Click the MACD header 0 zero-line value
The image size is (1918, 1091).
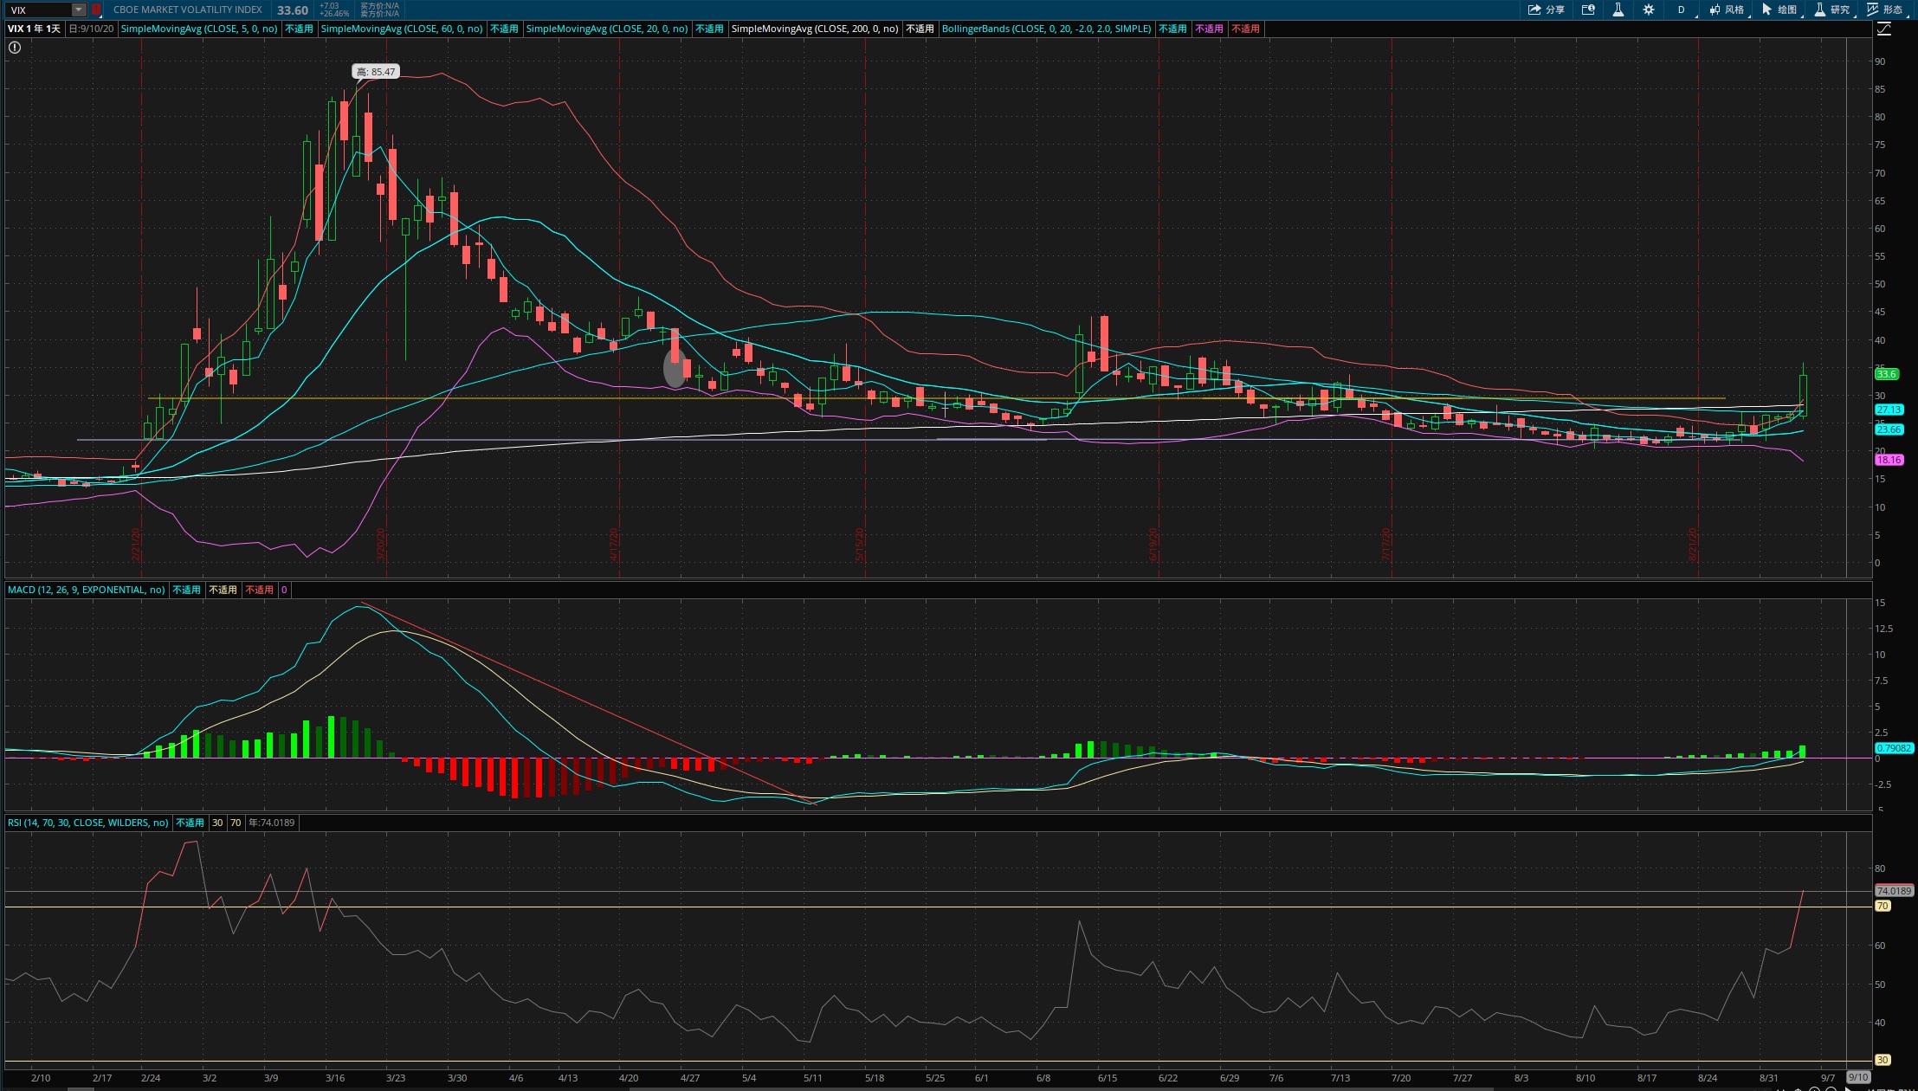[x=284, y=590]
